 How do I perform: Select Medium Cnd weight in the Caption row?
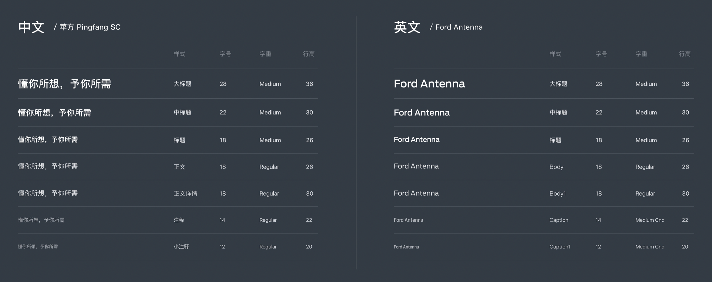tap(650, 220)
